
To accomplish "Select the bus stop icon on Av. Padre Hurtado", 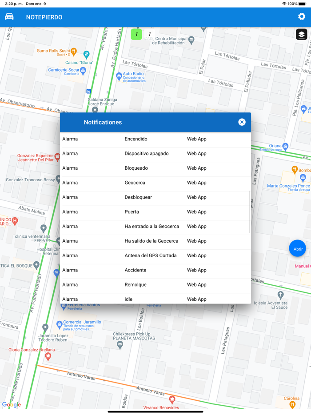I will point(89,92).
